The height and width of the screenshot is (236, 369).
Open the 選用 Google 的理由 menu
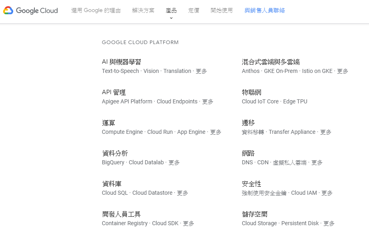tap(96, 10)
